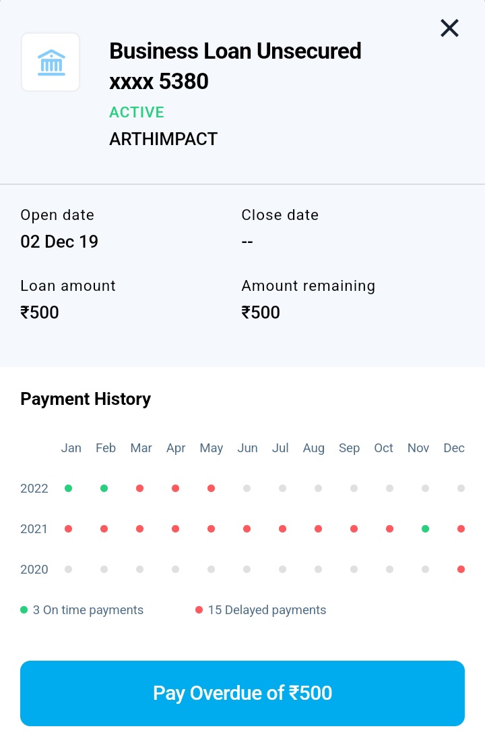
Task: Select red dot for Mar 2022
Action: coord(139,488)
